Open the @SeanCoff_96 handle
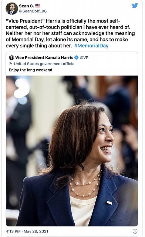 click(33, 11)
